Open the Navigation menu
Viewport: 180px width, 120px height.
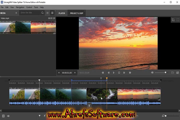pyautogui.click(x=20, y=7)
